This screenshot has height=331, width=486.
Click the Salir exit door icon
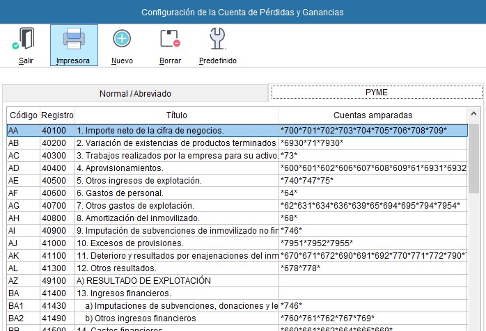point(26,40)
